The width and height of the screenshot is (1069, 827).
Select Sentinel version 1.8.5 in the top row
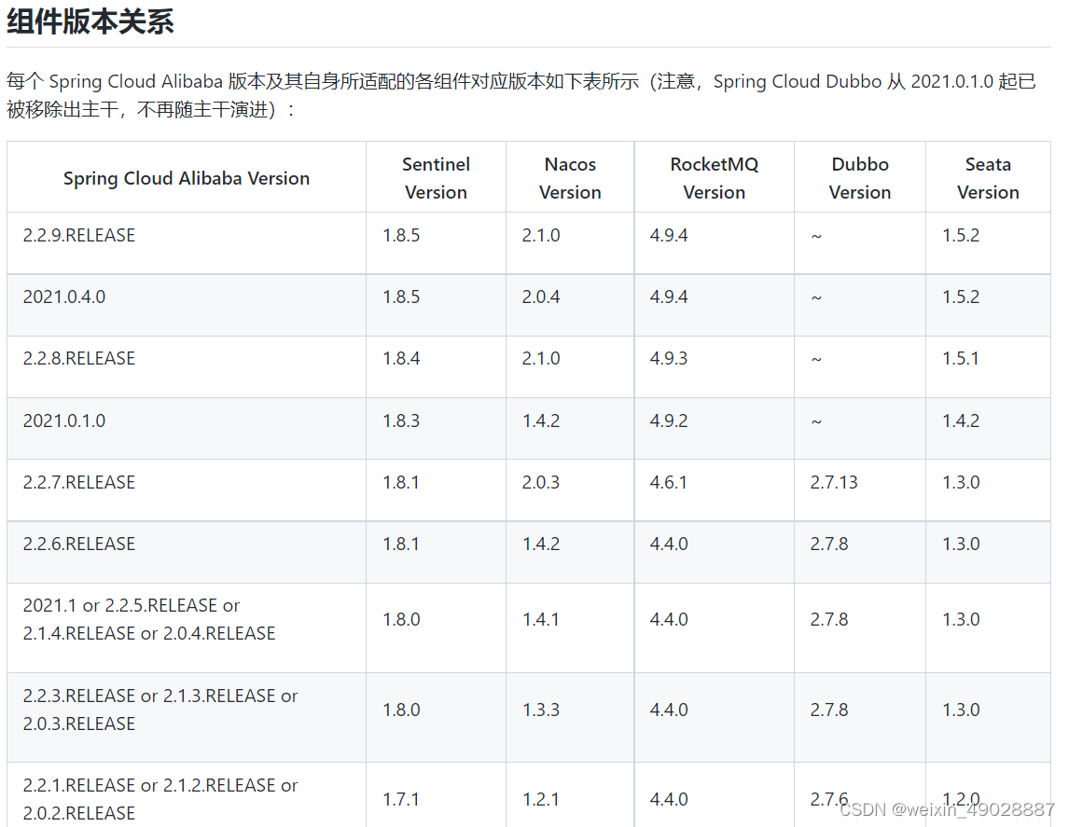[401, 235]
